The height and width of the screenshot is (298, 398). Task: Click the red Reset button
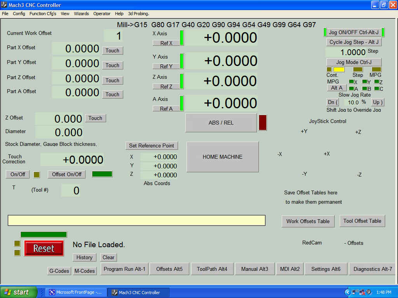click(x=44, y=248)
